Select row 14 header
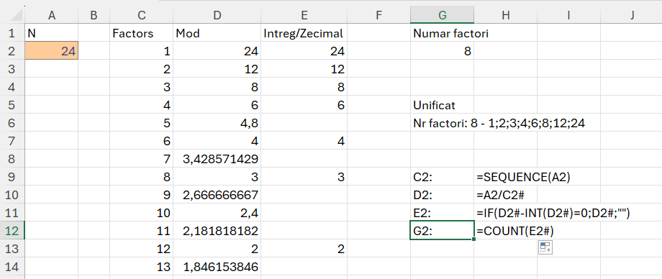662x279 pixels. click(12, 266)
